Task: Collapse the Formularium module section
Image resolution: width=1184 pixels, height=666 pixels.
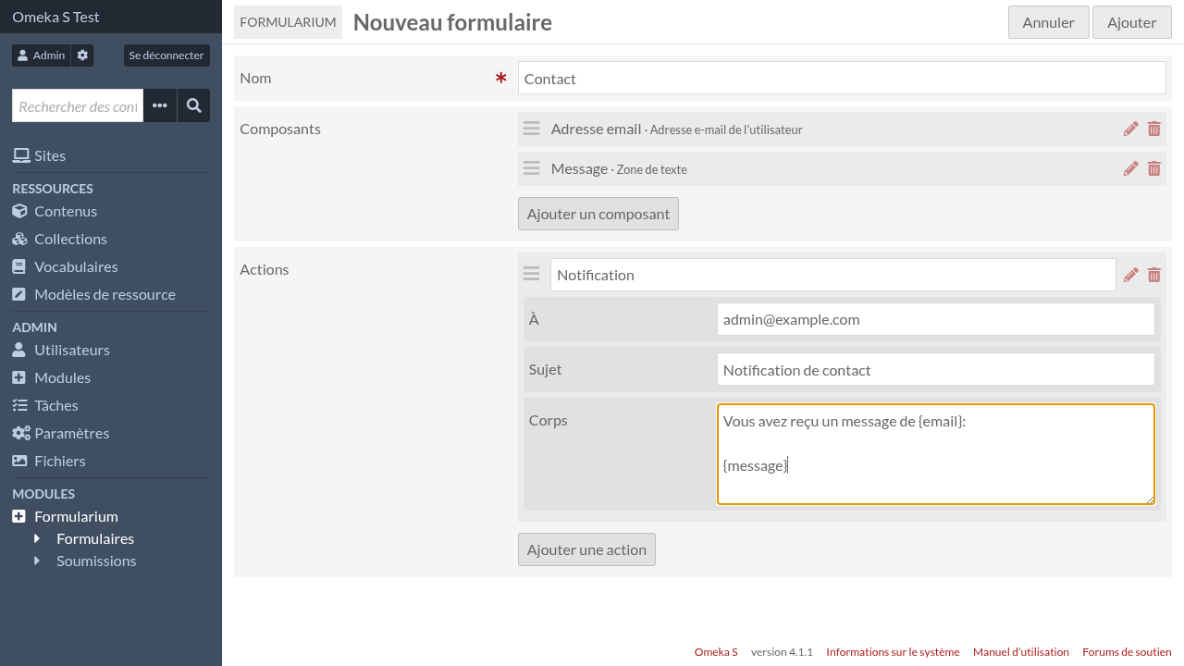Action: 20,516
